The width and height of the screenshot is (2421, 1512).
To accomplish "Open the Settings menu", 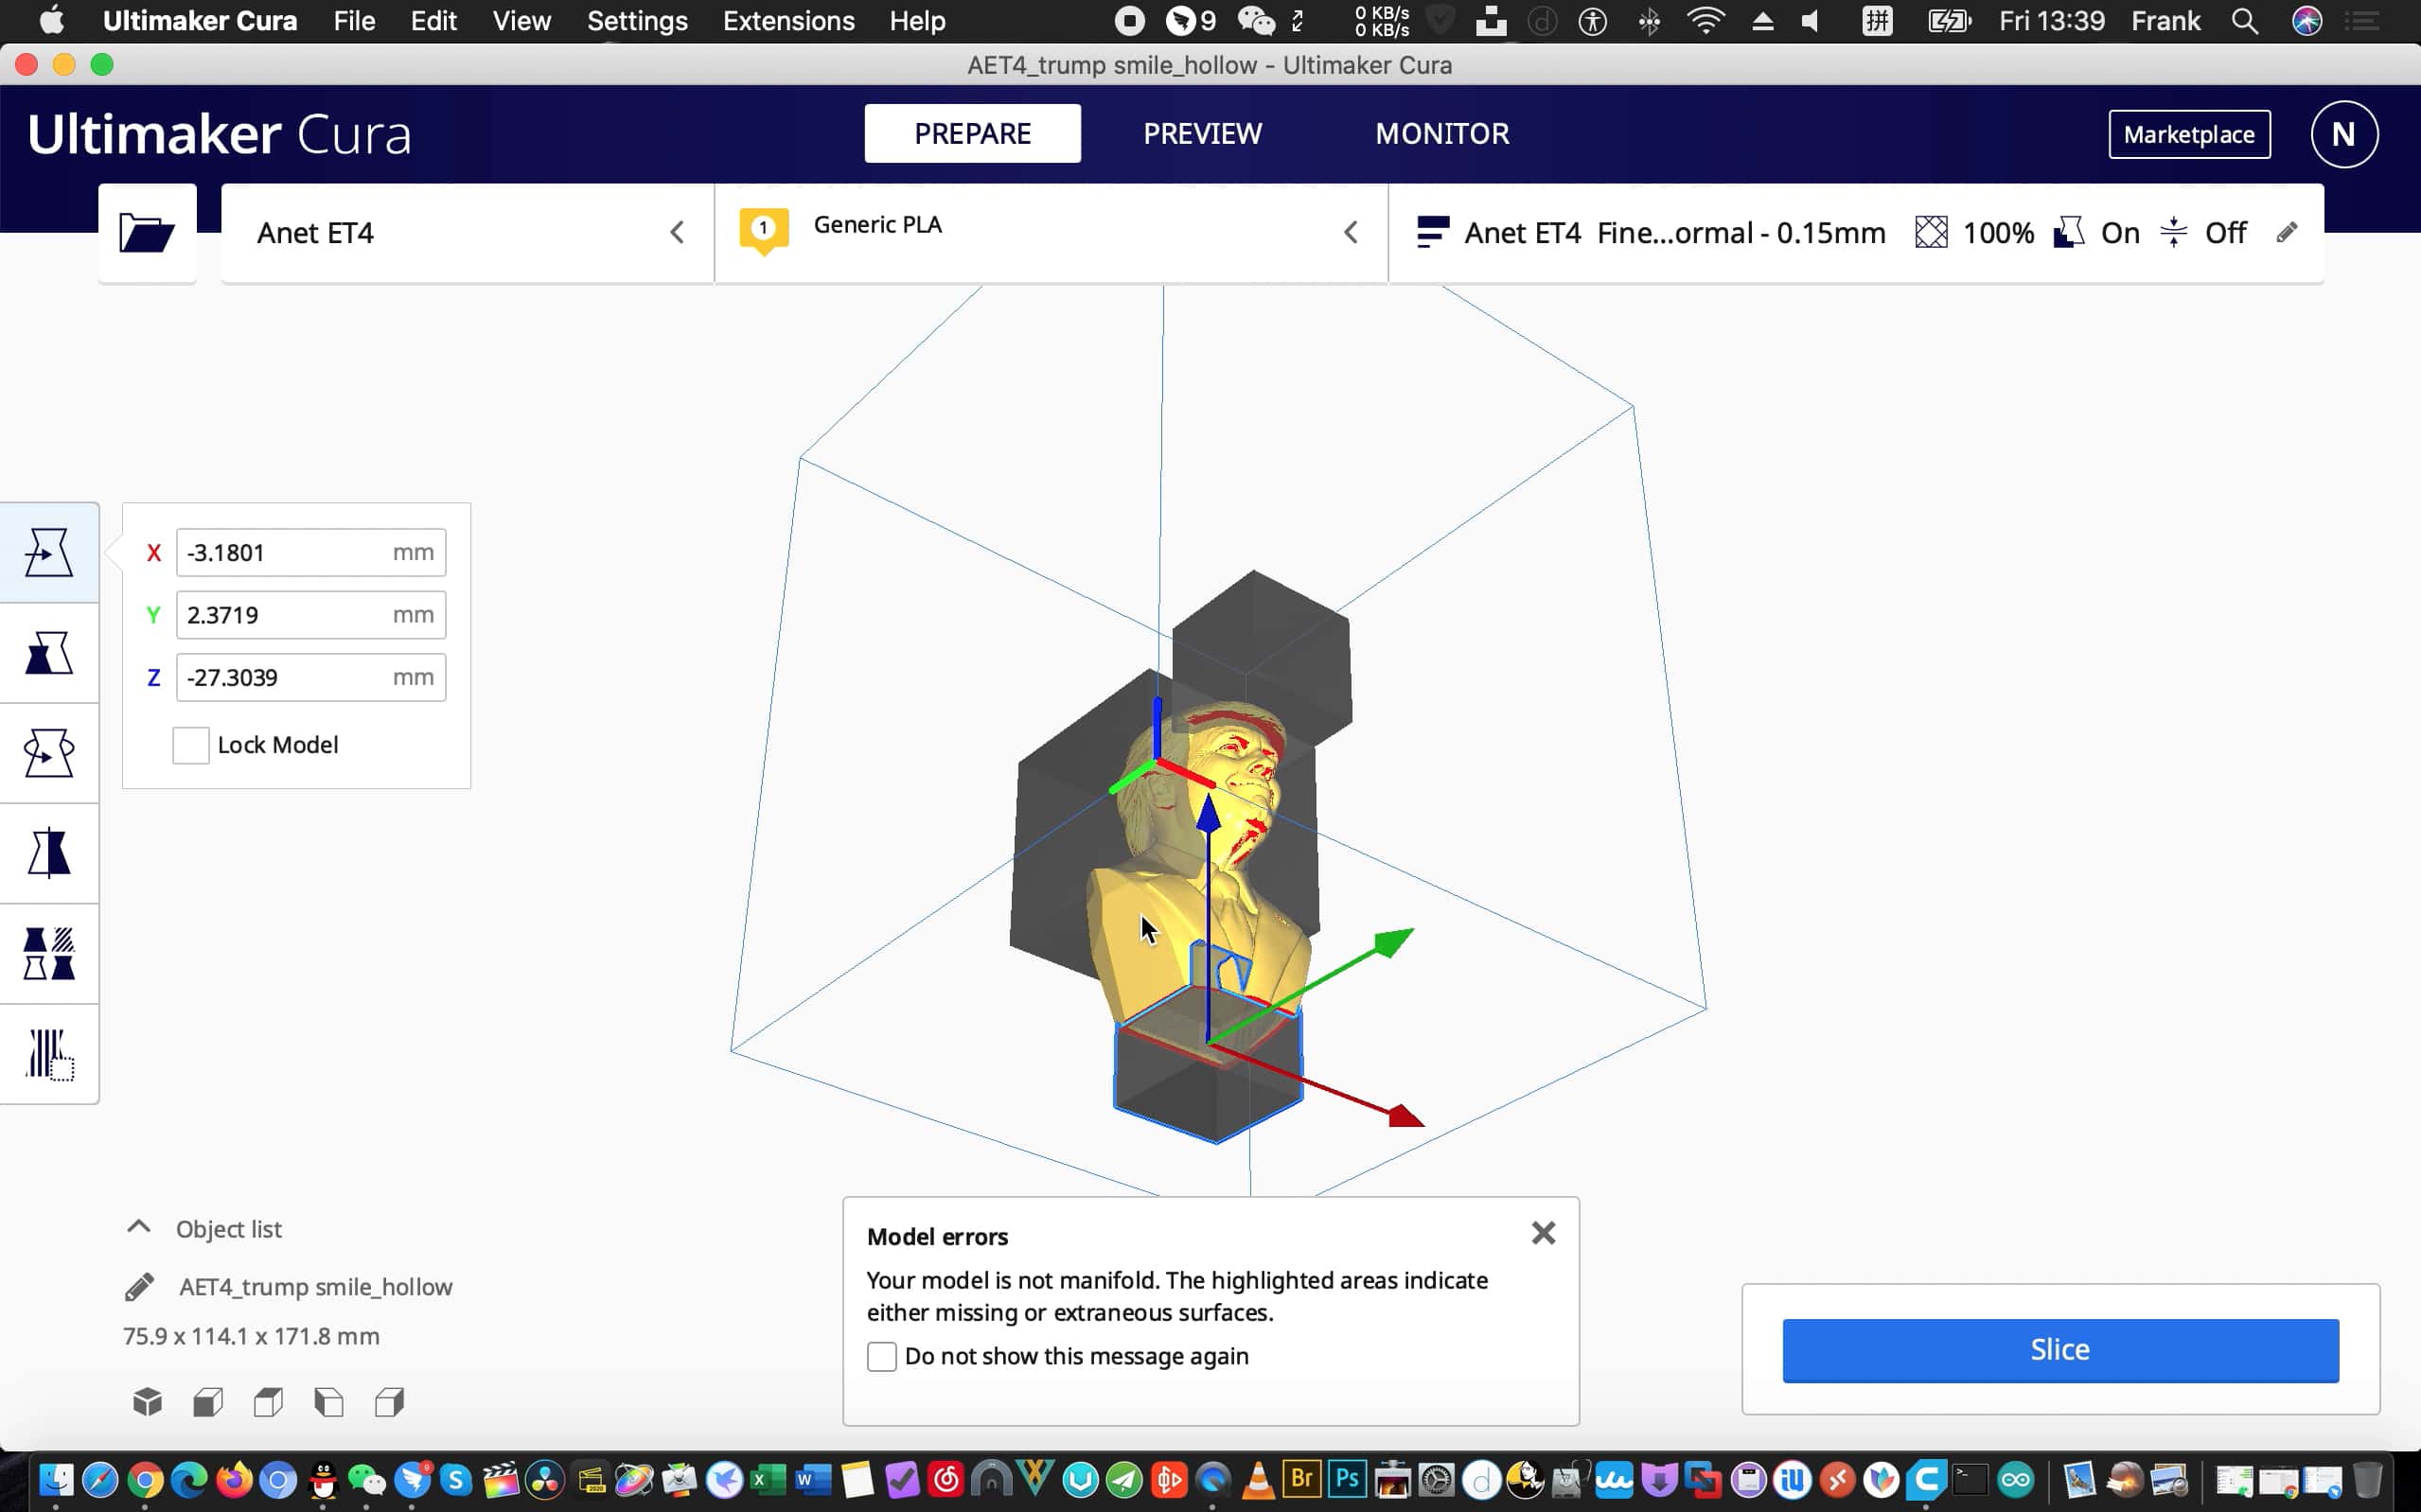I will (x=637, y=21).
